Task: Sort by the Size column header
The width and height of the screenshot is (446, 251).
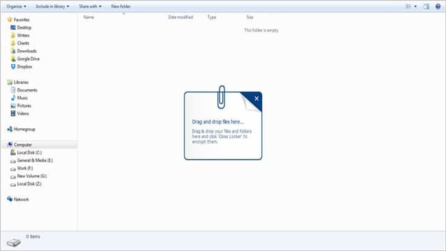Action: (x=249, y=17)
